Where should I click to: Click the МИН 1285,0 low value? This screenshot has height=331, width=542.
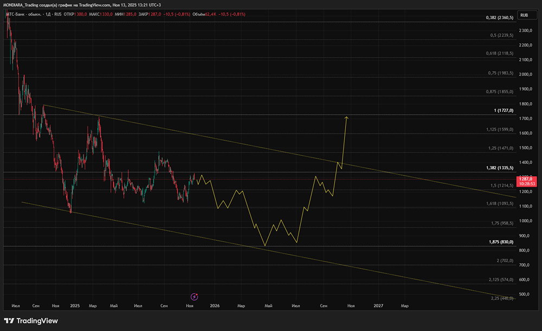point(126,14)
